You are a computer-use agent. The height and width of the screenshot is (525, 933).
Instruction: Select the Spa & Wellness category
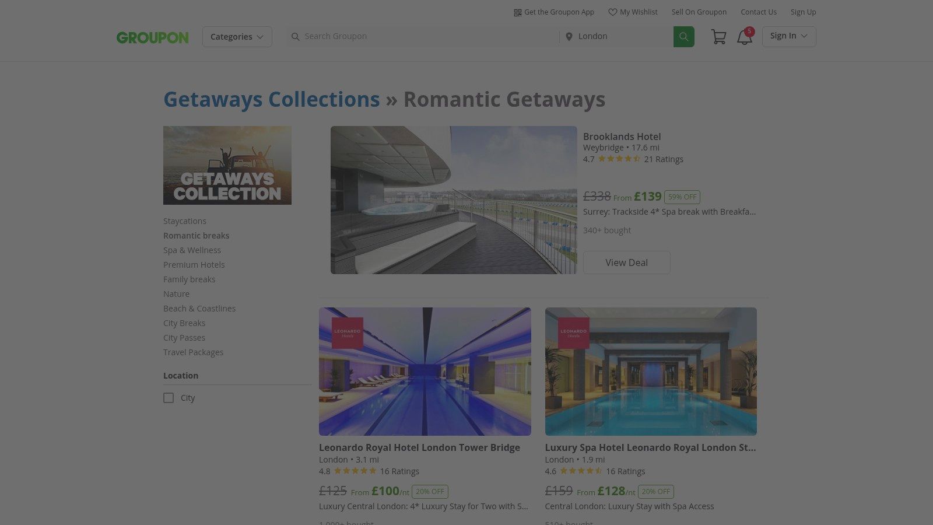[192, 250]
